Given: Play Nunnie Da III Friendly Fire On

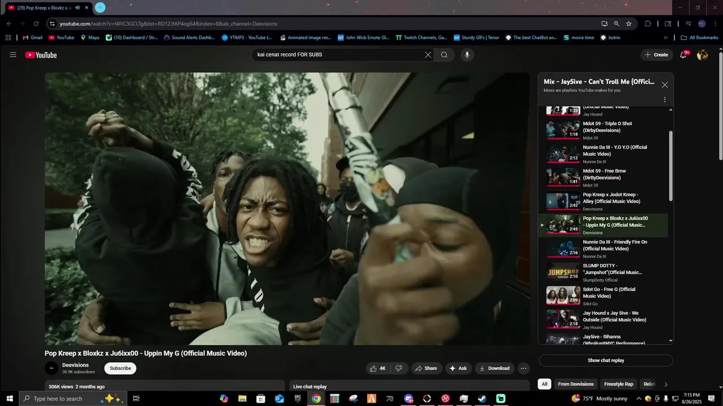Looking at the screenshot, I should [603, 248].
